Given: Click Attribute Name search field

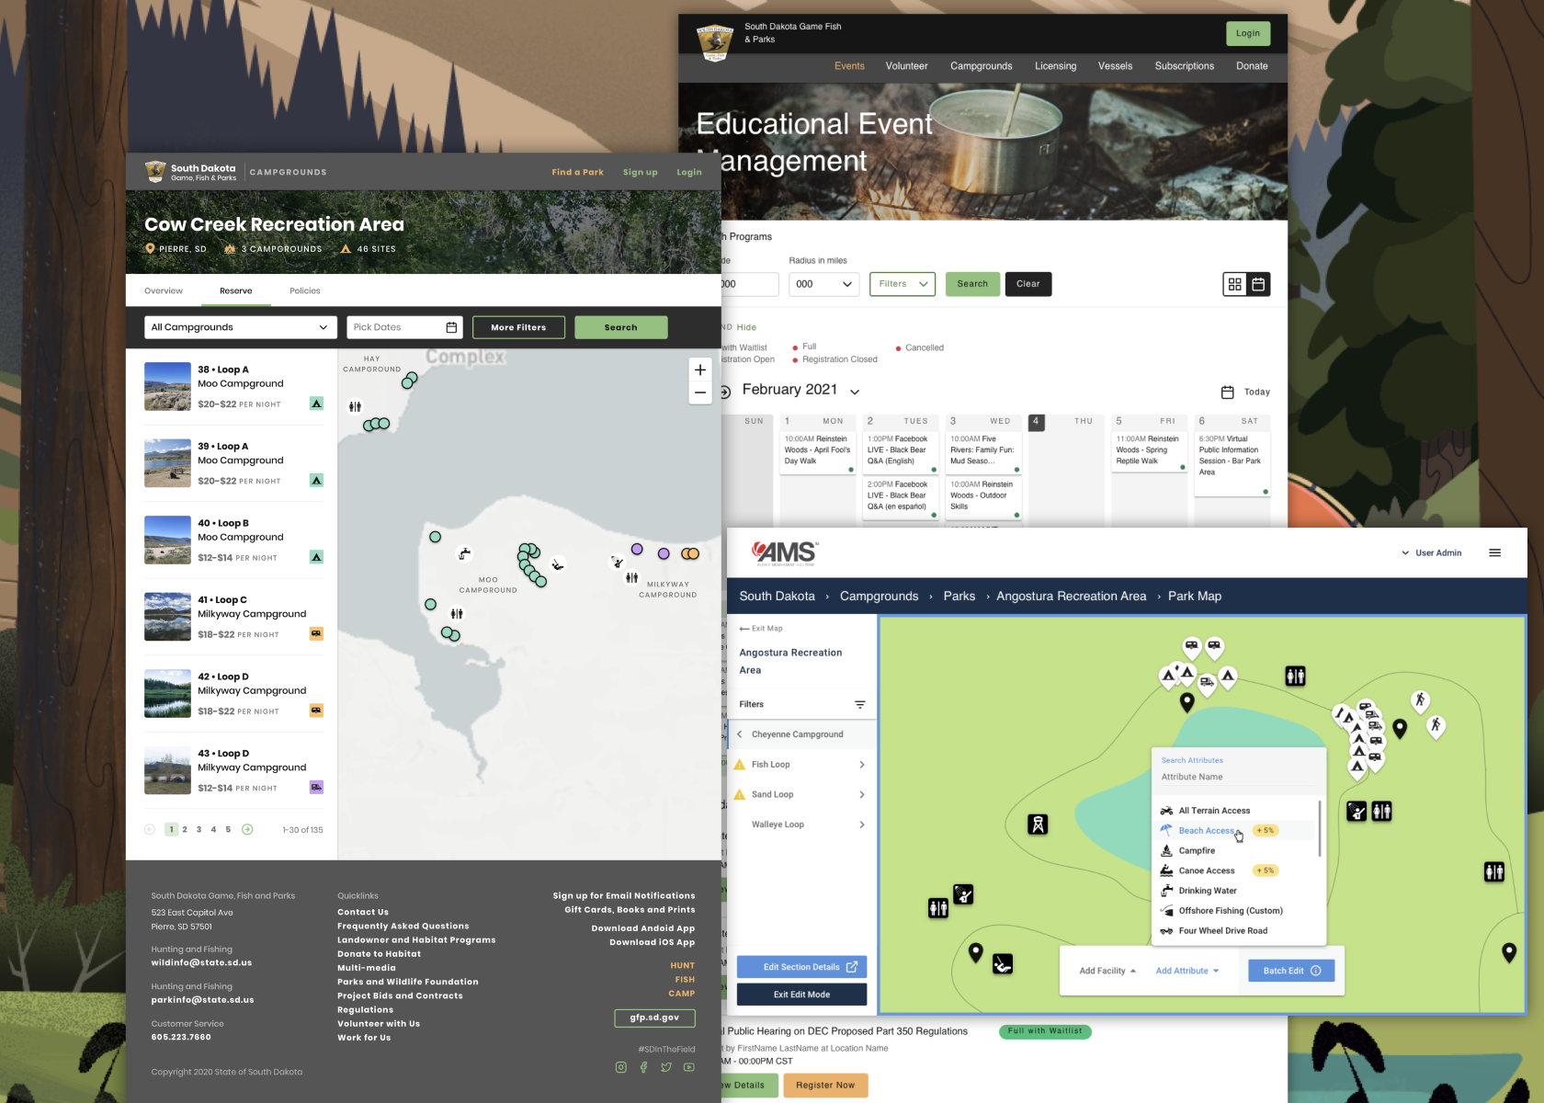Looking at the screenshot, I should [1238, 777].
